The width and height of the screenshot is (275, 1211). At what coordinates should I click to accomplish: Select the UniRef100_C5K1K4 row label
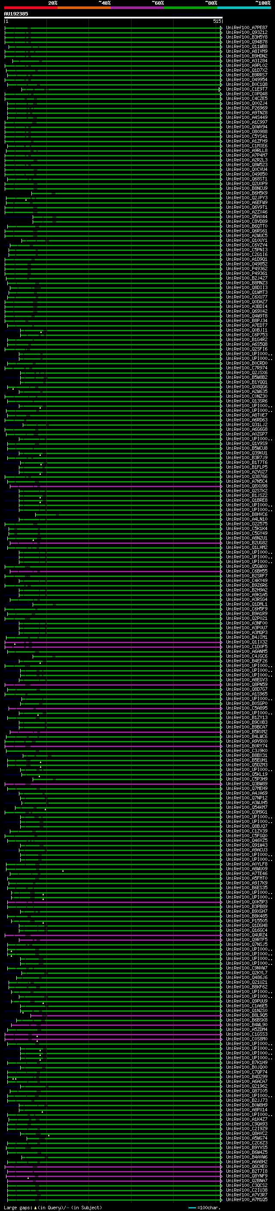(247, 529)
